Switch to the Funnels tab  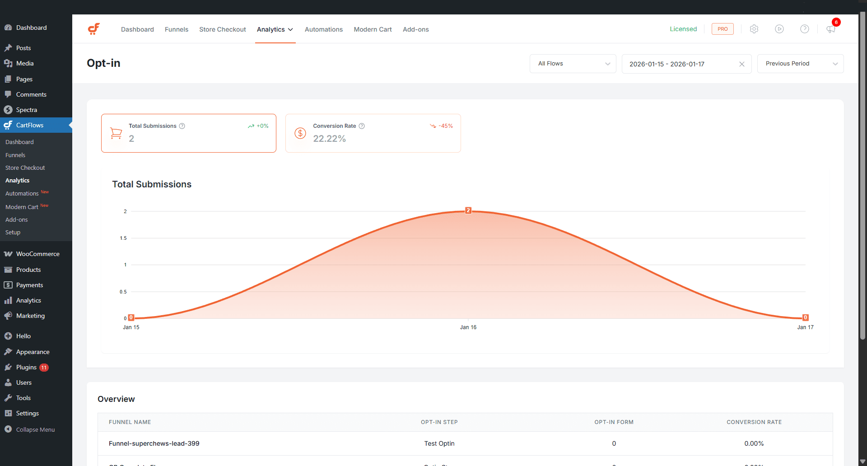point(176,29)
